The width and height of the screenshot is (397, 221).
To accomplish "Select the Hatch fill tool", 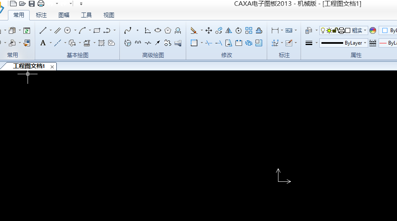I will click(x=101, y=43).
